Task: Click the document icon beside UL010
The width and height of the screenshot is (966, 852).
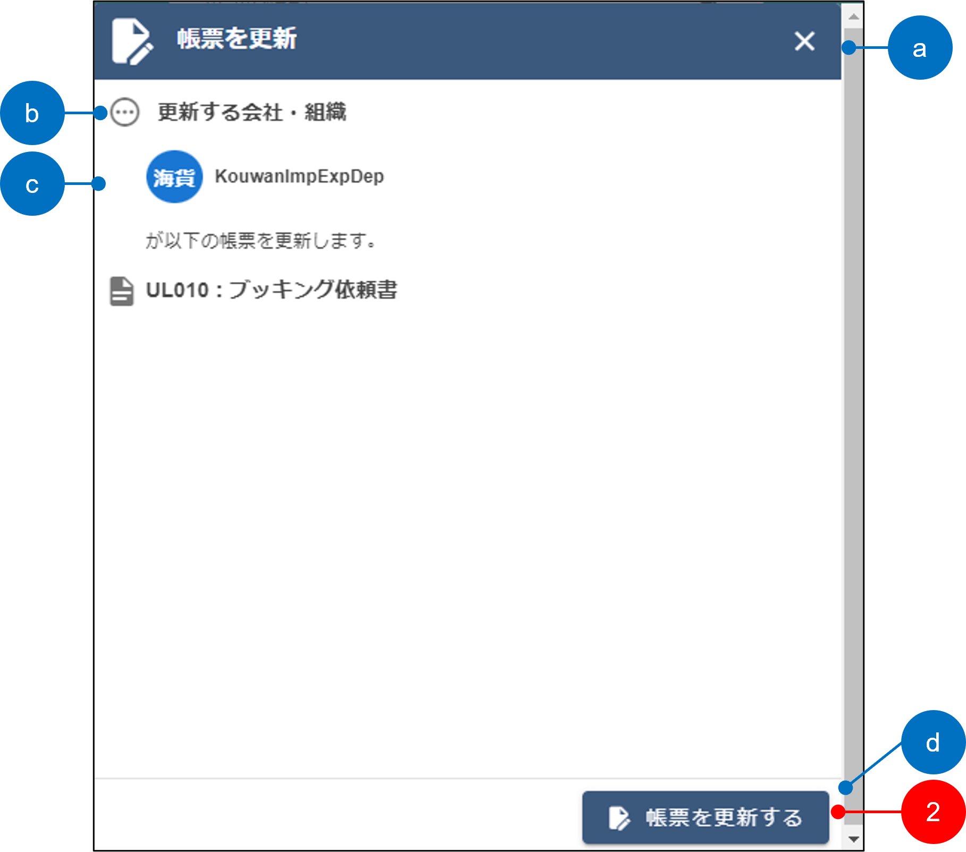Action: 122,291
